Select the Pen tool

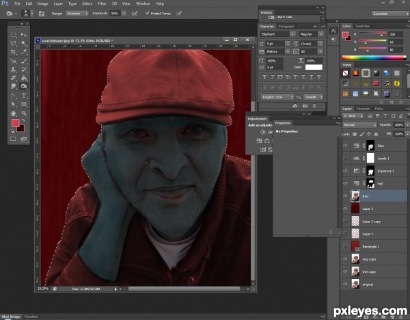pos(13,96)
